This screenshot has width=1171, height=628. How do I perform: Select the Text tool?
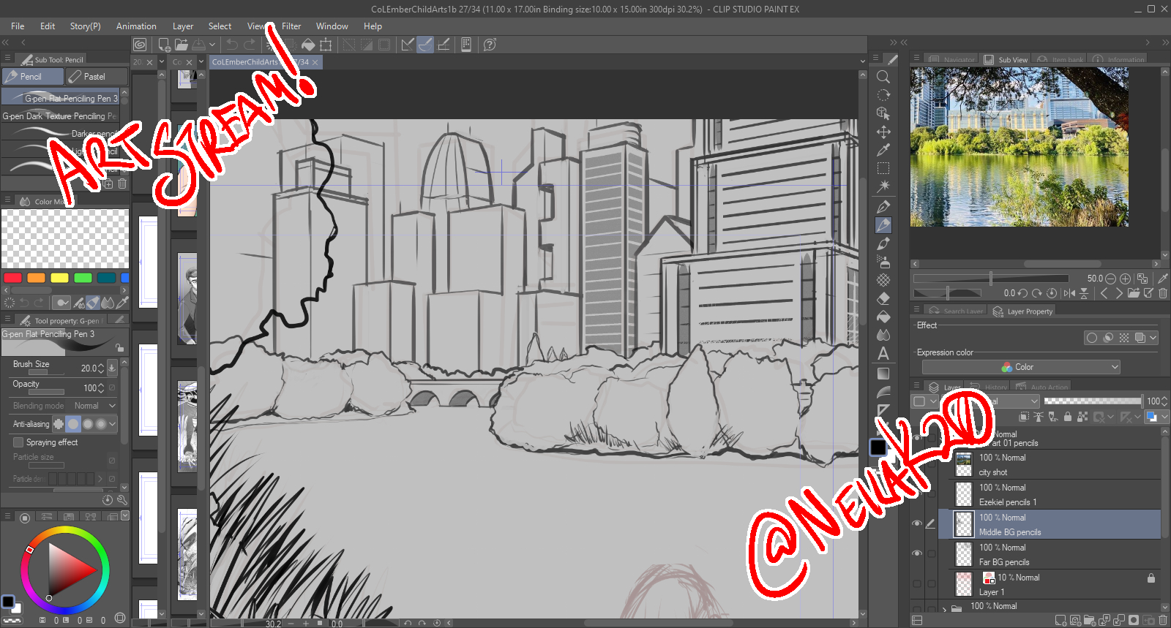883,354
